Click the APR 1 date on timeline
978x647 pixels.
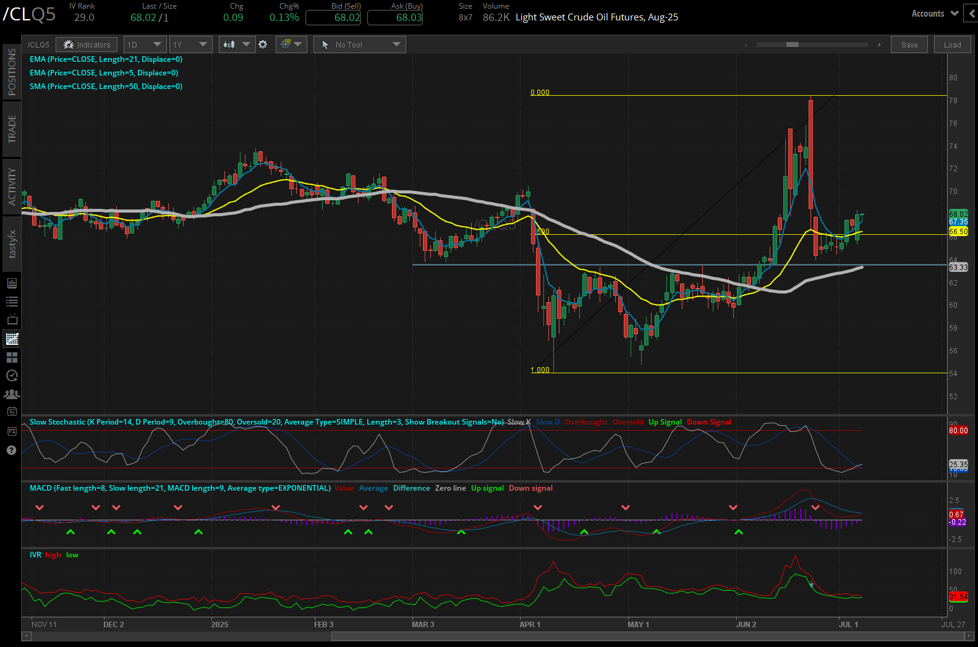pyautogui.click(x=530, y=625)
